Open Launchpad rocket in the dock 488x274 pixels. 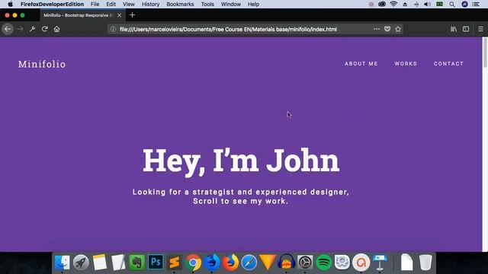point(81,263)
